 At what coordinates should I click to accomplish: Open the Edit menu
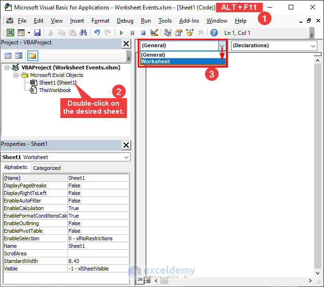(39, 21)
